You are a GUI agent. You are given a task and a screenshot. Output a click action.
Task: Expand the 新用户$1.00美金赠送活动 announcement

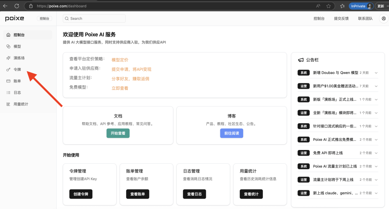point(376,86)
